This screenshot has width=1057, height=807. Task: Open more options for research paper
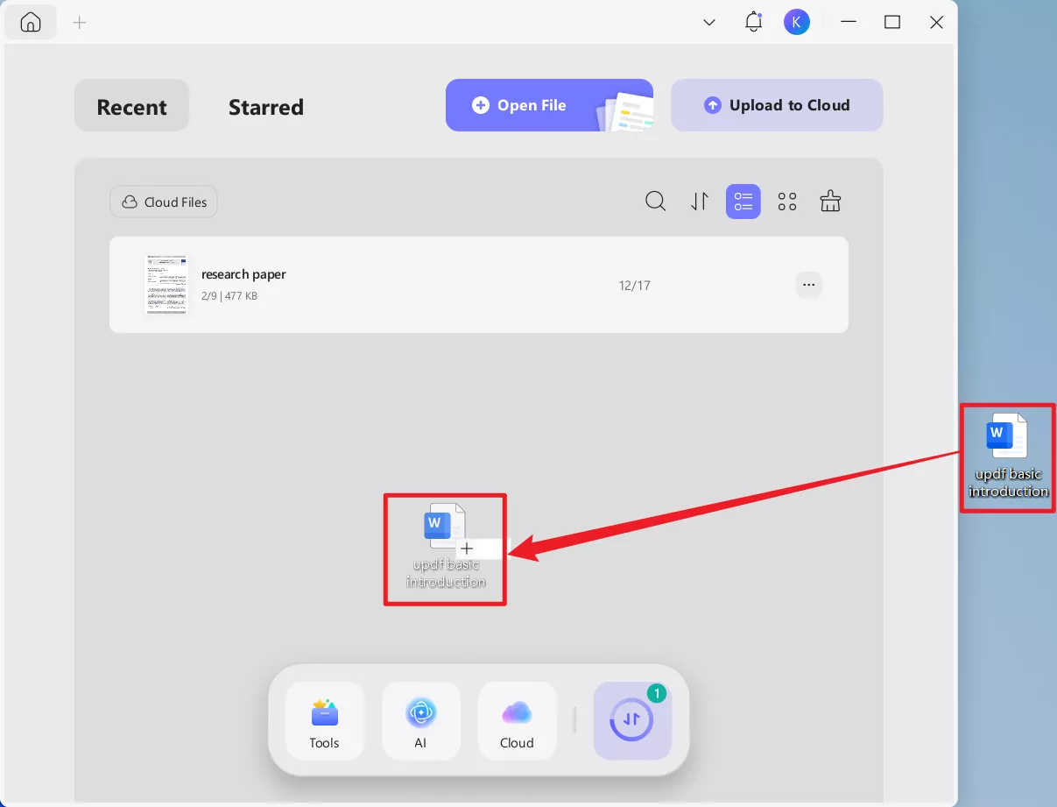click(x=808, y=284)
